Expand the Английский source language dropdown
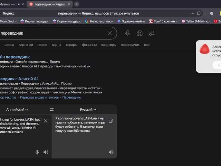This screenshot has width=221, height=166. pos(17,110)
